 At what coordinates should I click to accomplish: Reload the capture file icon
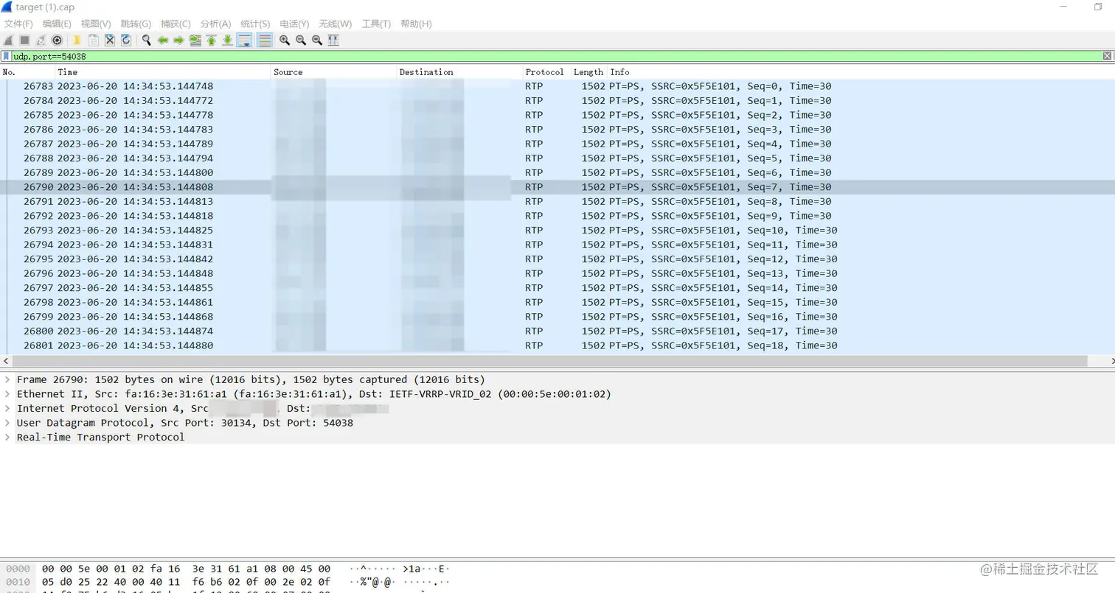[x=126, y=41]
